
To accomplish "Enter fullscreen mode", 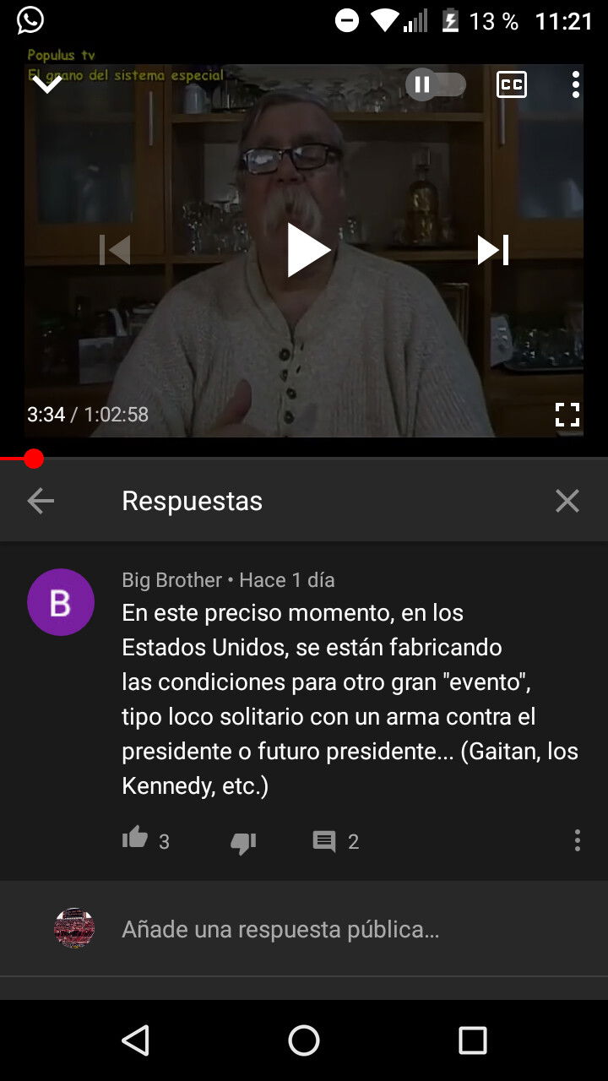I will point(567,415).
